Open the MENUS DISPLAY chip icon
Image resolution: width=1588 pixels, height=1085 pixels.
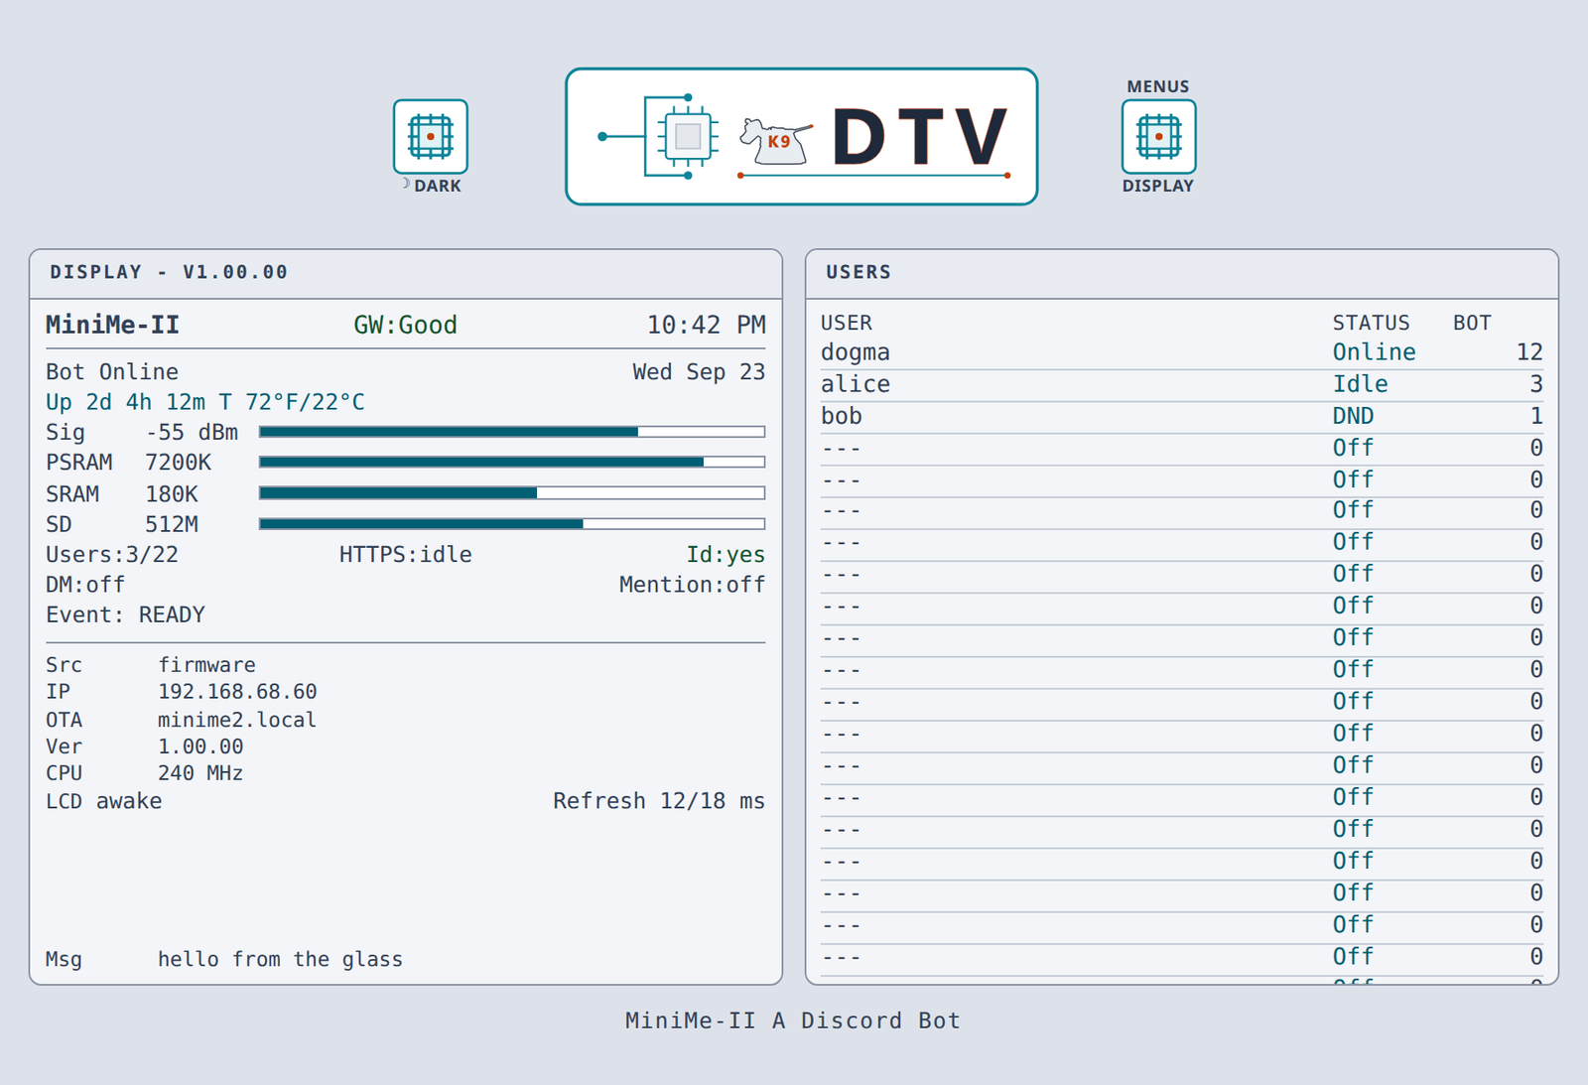click(1158, 137)
